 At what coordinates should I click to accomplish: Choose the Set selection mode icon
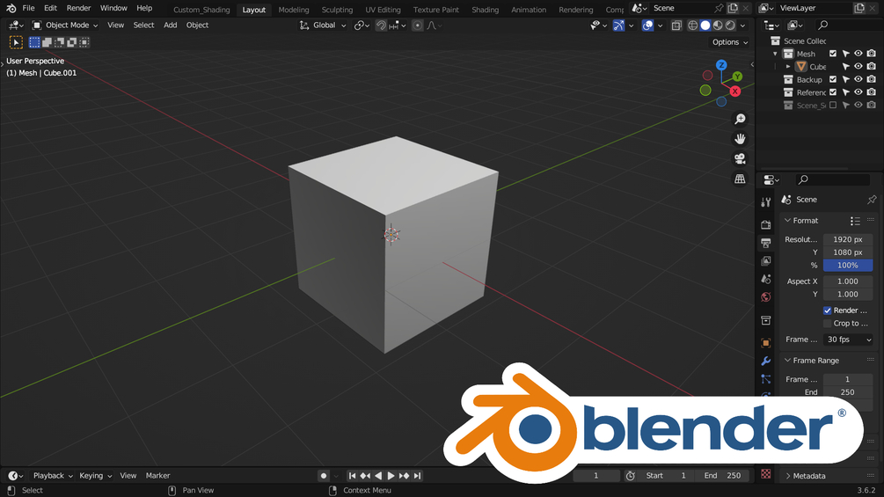(34, 42)
